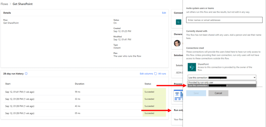Click the Start column header
This screenshot has height=127, width=266.
(x=8, y=84)
